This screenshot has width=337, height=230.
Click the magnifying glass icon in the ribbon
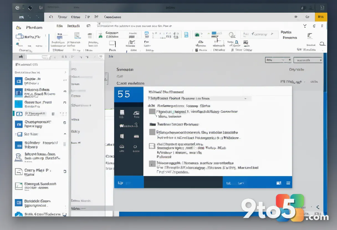232,35
